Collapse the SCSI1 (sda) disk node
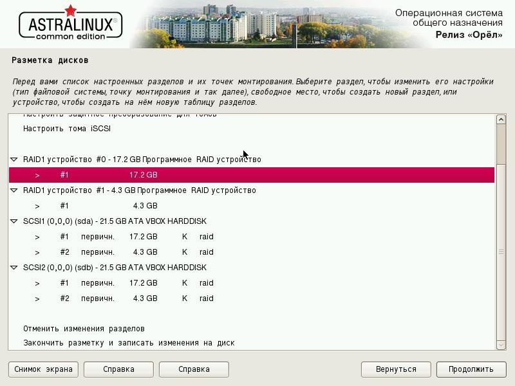Viewport: 515px width, 386px height. coord(14,221)
